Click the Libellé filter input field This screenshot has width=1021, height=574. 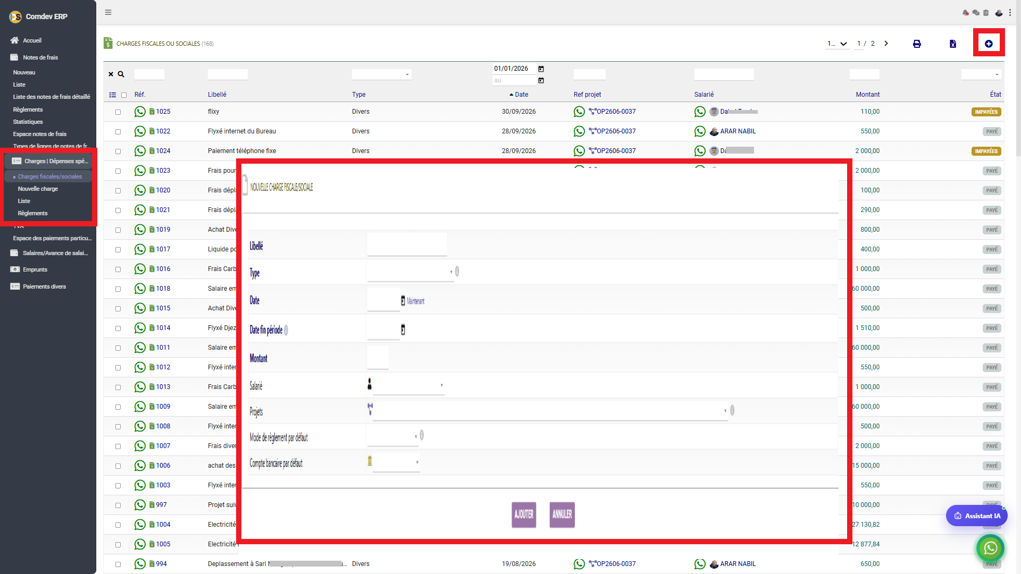(x=228, y=74)
